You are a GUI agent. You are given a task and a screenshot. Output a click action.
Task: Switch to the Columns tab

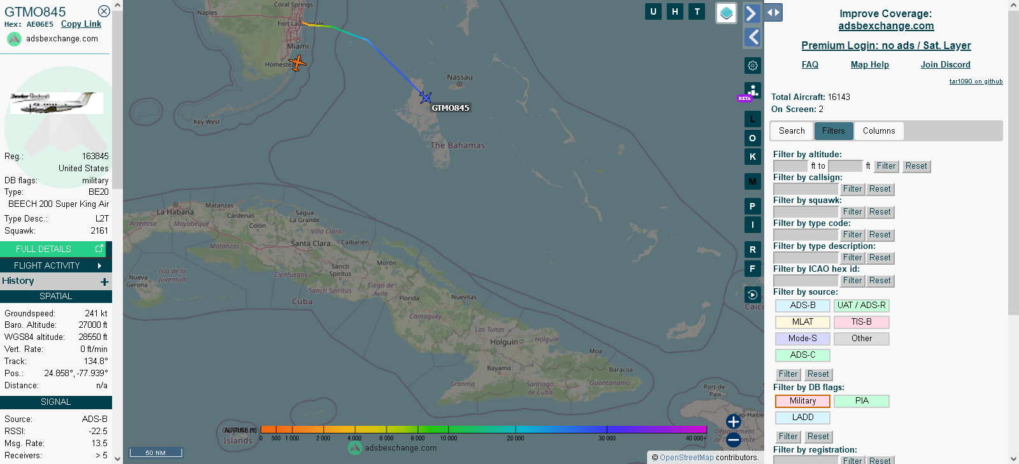click(879, 131)
